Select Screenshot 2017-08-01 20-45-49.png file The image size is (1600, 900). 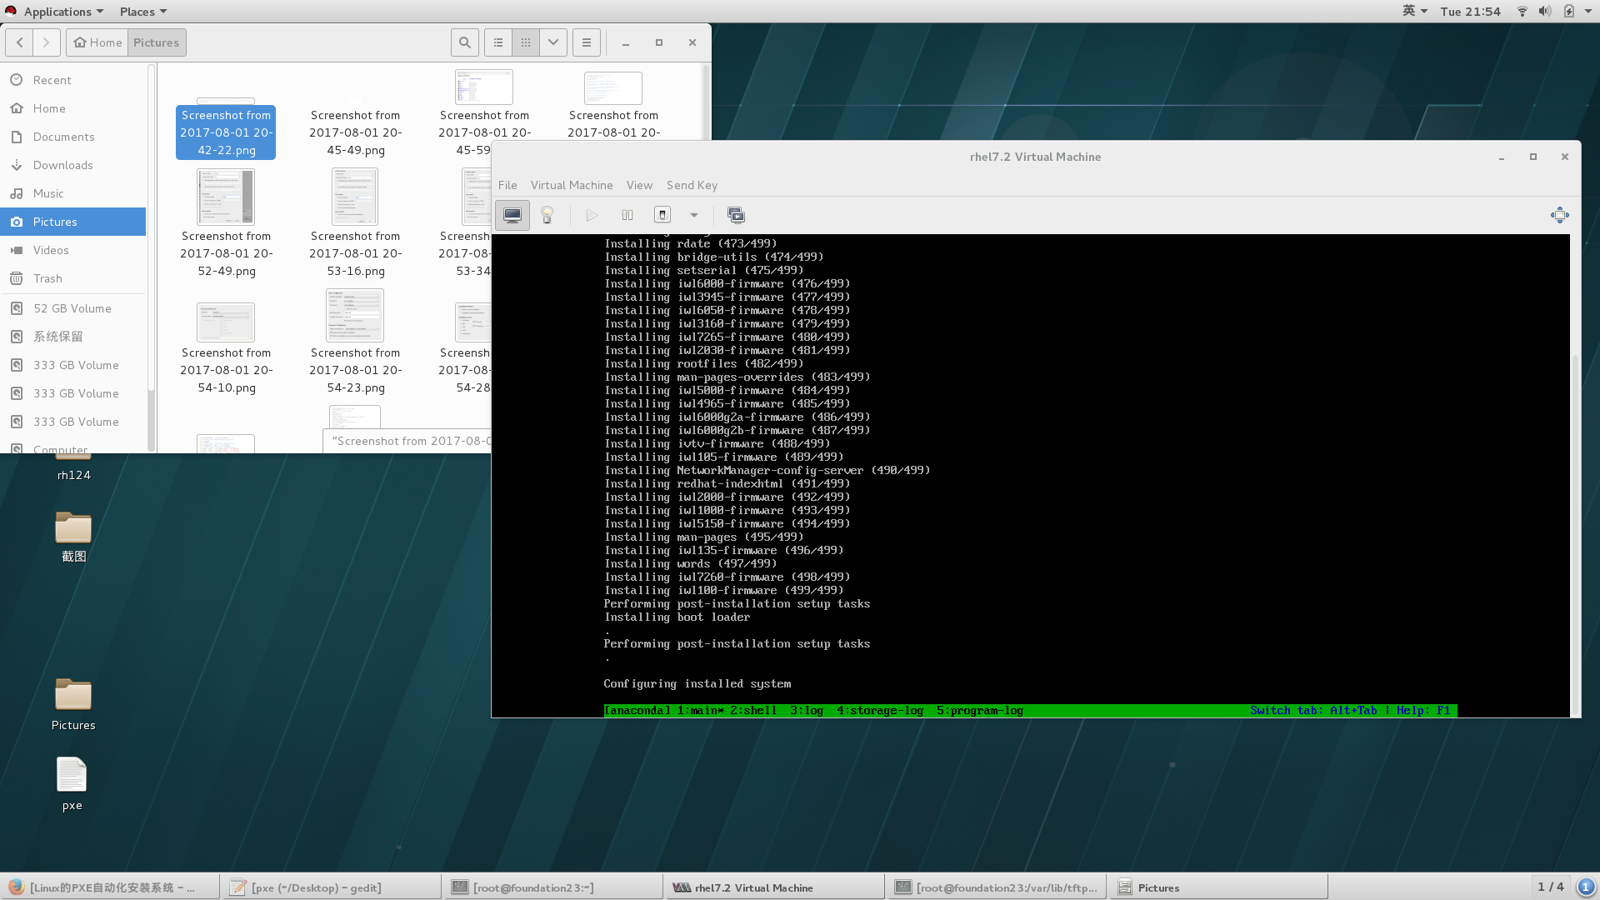(x=356, y=132)
